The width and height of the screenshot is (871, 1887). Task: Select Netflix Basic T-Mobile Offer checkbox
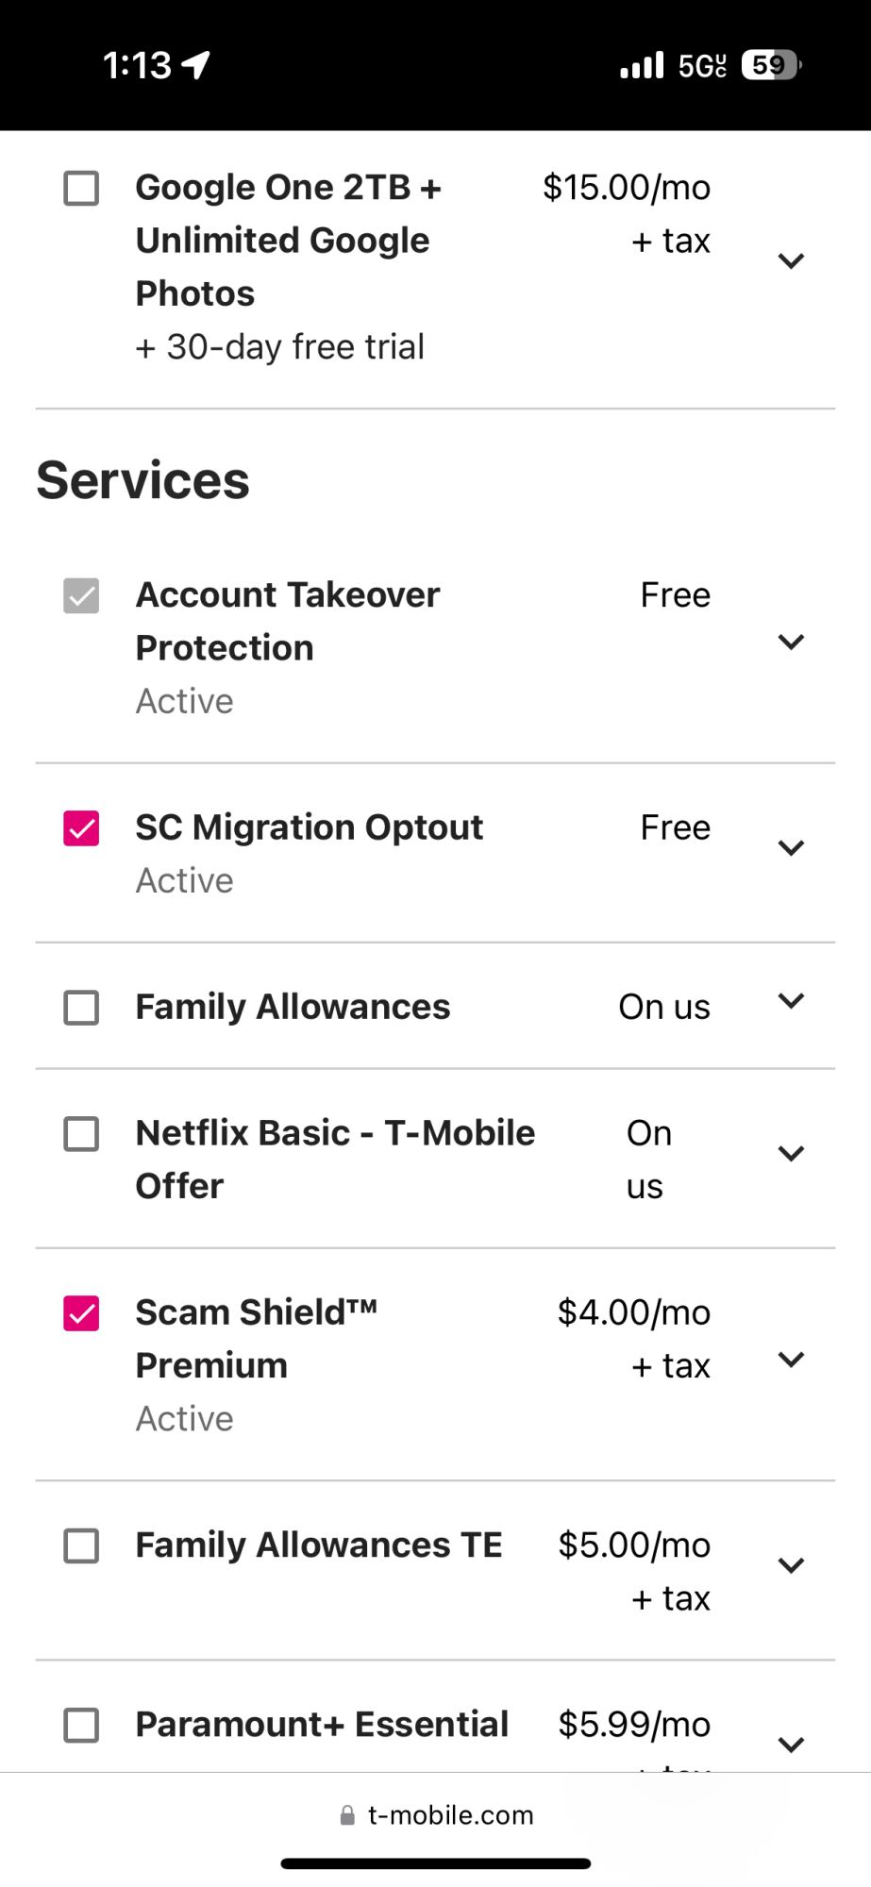click(x=81, y=1133)
